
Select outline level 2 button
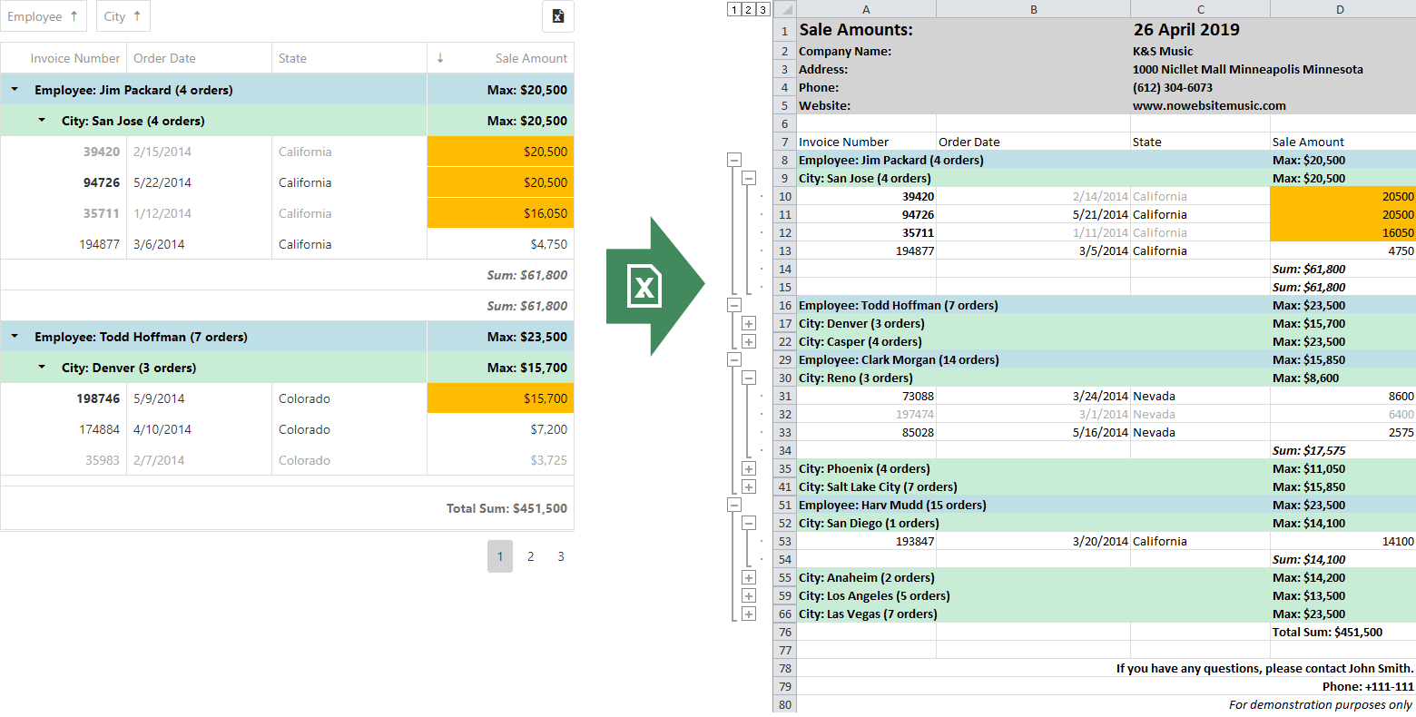748,9
